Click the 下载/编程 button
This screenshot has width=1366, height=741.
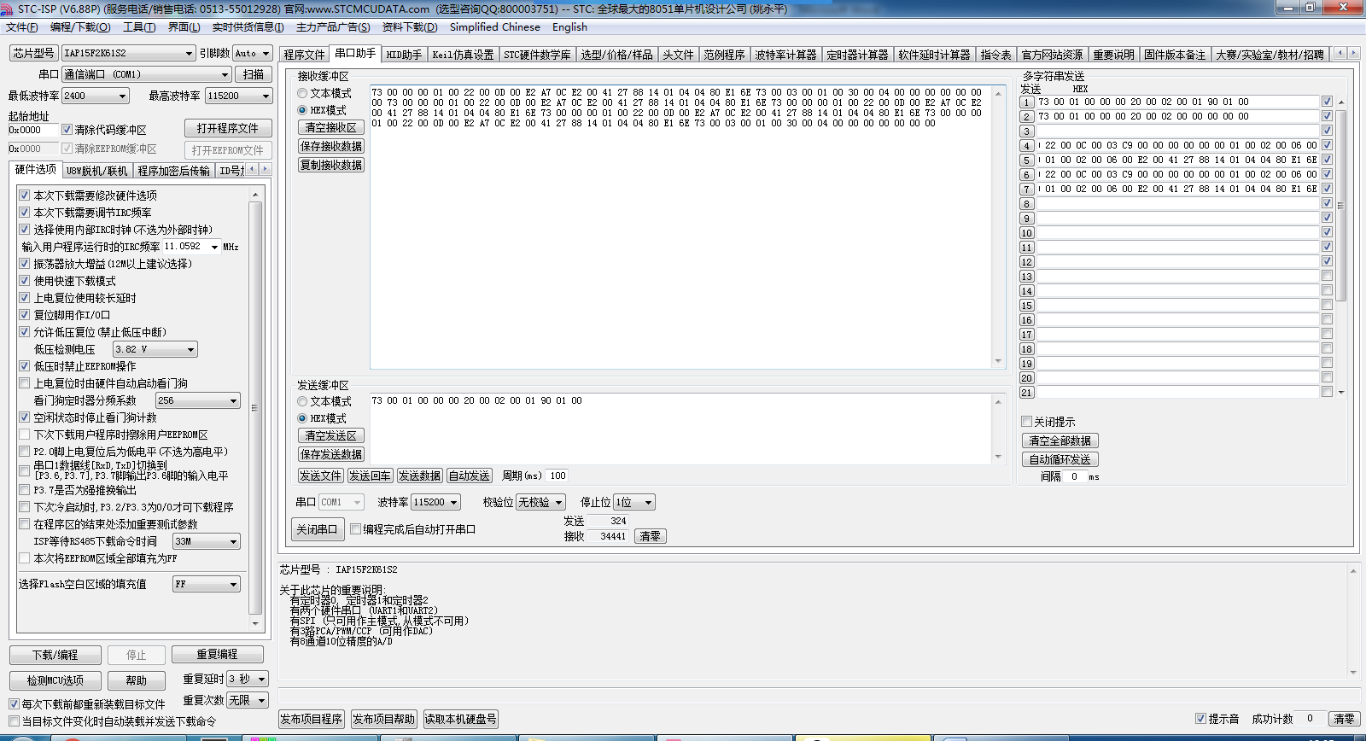[x=55, y=655]
